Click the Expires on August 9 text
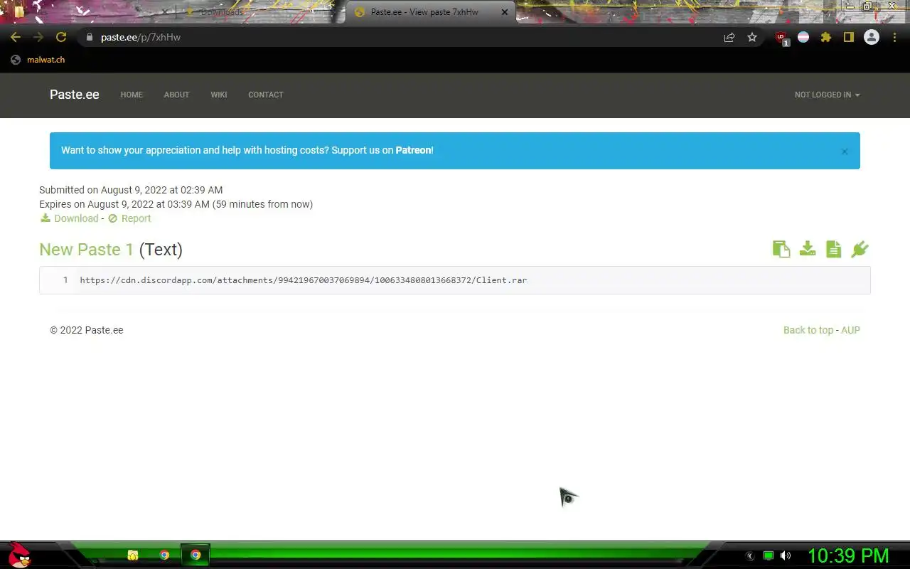 coord(176,204)
